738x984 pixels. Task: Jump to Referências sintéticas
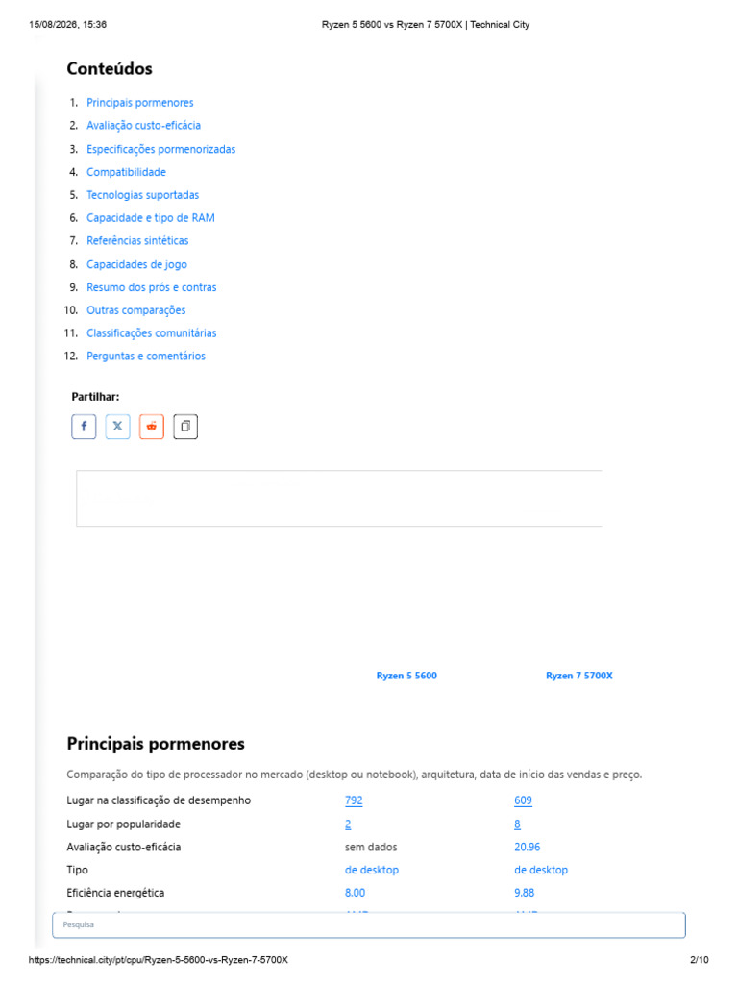pyautogui.click(x=137, y=241)
